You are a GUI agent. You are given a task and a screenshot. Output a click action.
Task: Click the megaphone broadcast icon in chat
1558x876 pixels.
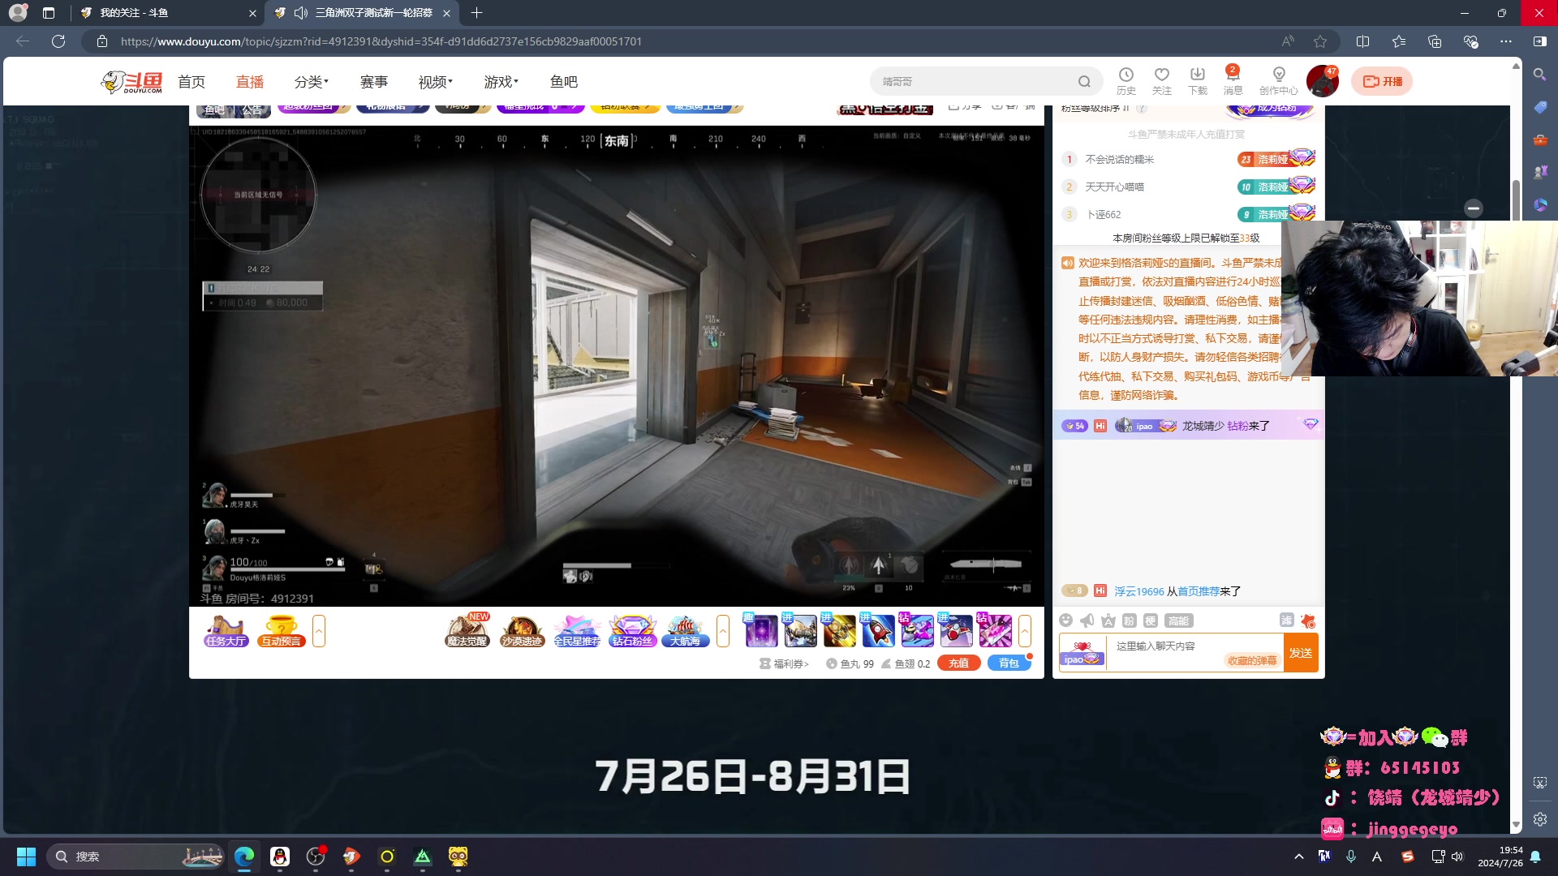coord(1087,620)
